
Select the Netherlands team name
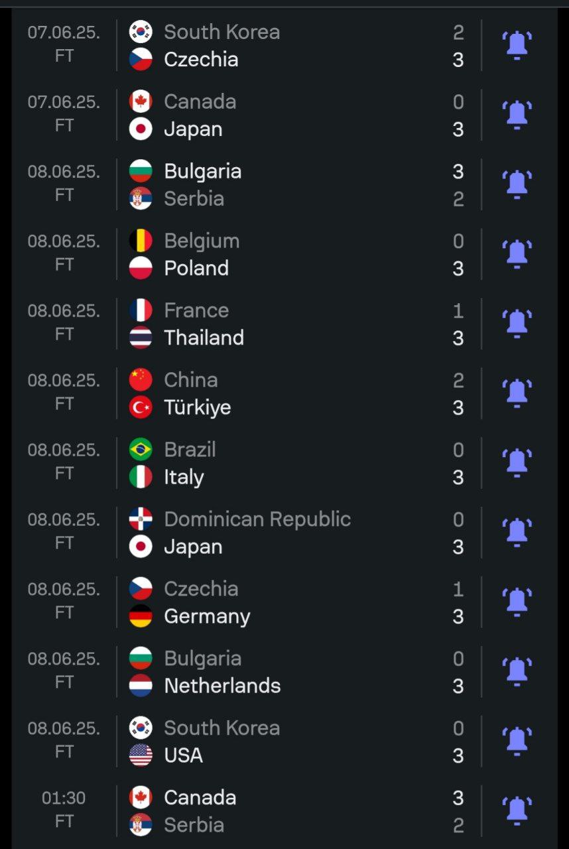[222, 686]
